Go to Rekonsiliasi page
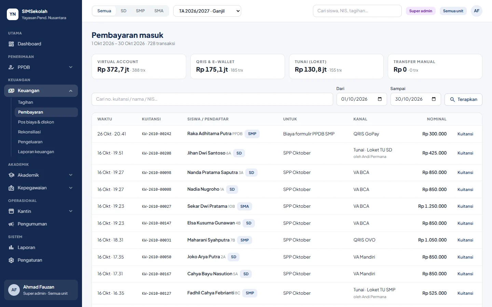Image resolution: width=492 pixels, height=307 pixels. click(46, 132)
